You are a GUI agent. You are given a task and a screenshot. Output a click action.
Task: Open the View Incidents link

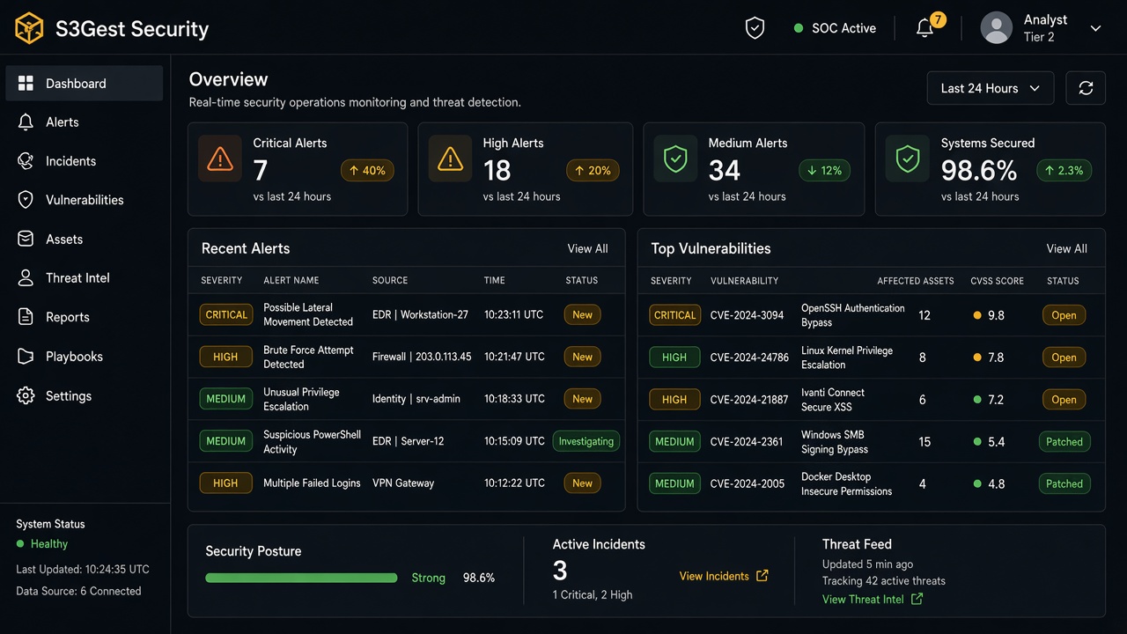(x=724, y=576)
